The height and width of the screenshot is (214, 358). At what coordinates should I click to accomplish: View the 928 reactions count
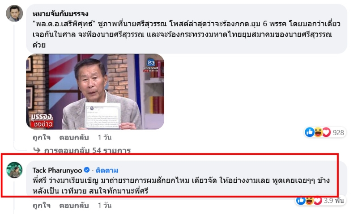[338, 132]
